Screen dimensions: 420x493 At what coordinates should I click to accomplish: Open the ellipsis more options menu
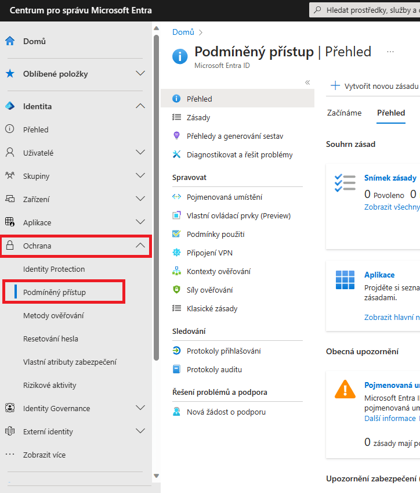[390, 52]
